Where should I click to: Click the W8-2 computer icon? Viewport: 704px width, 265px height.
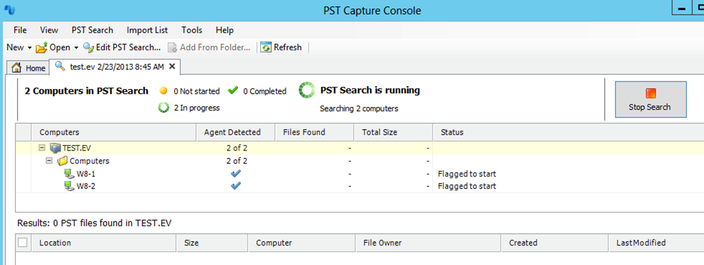click(69, 186)
